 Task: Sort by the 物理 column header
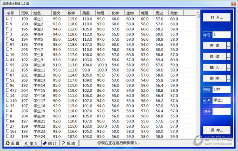tap(103, 13)
